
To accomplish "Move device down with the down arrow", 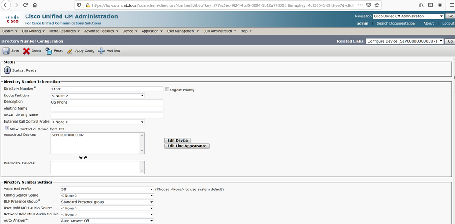I will pyautogui.click(x=81, y=158).
